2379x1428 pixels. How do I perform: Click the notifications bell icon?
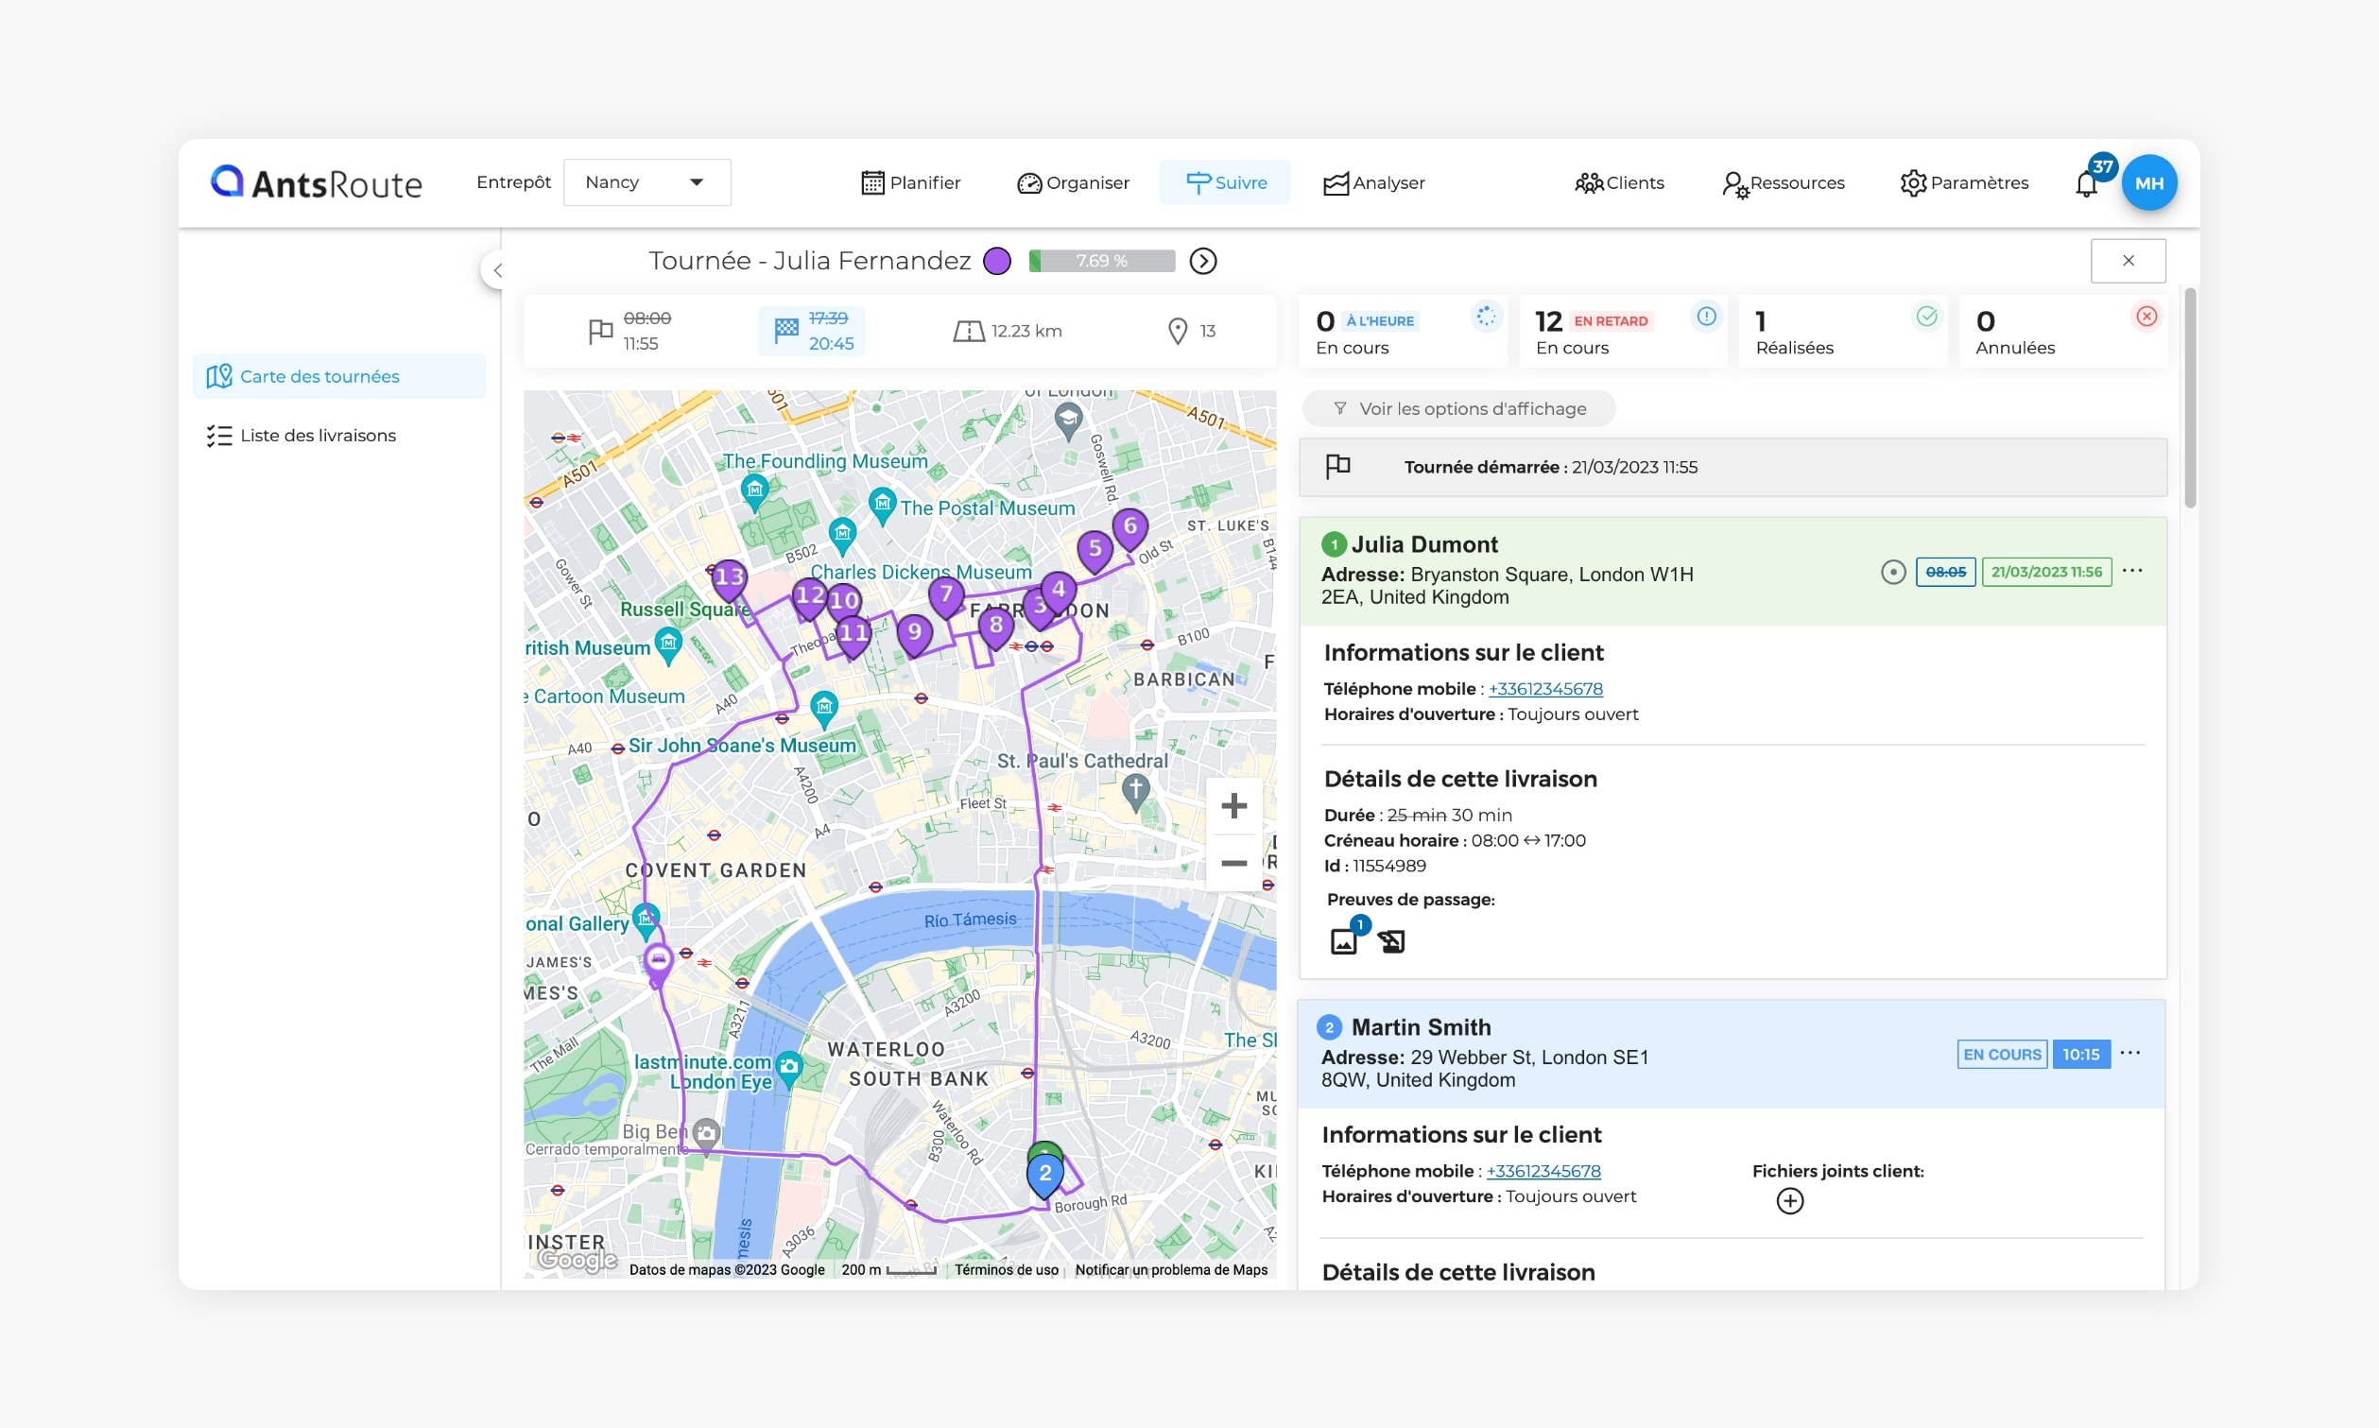click(2085, 182)
